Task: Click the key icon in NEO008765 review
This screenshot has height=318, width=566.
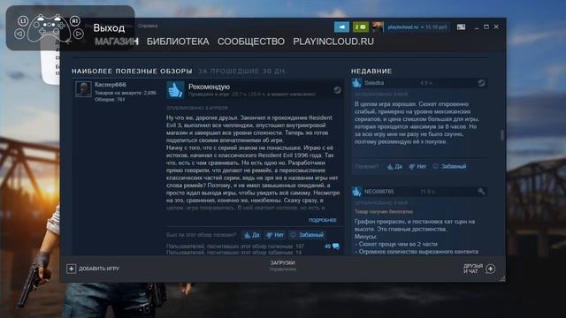Action: (x=481, y=192)
